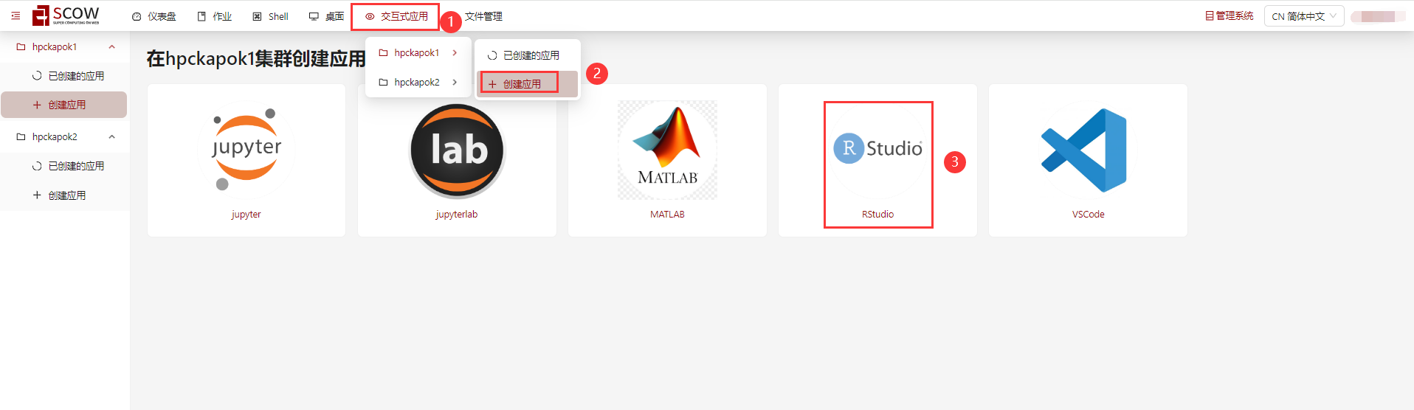This screenshot has height=410, width=1414.
Task: Click the MATLAB logo icon
Action: point(667,150)
